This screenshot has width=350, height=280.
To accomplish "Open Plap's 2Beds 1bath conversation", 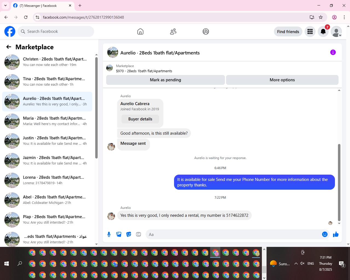I will click(47, 220).
